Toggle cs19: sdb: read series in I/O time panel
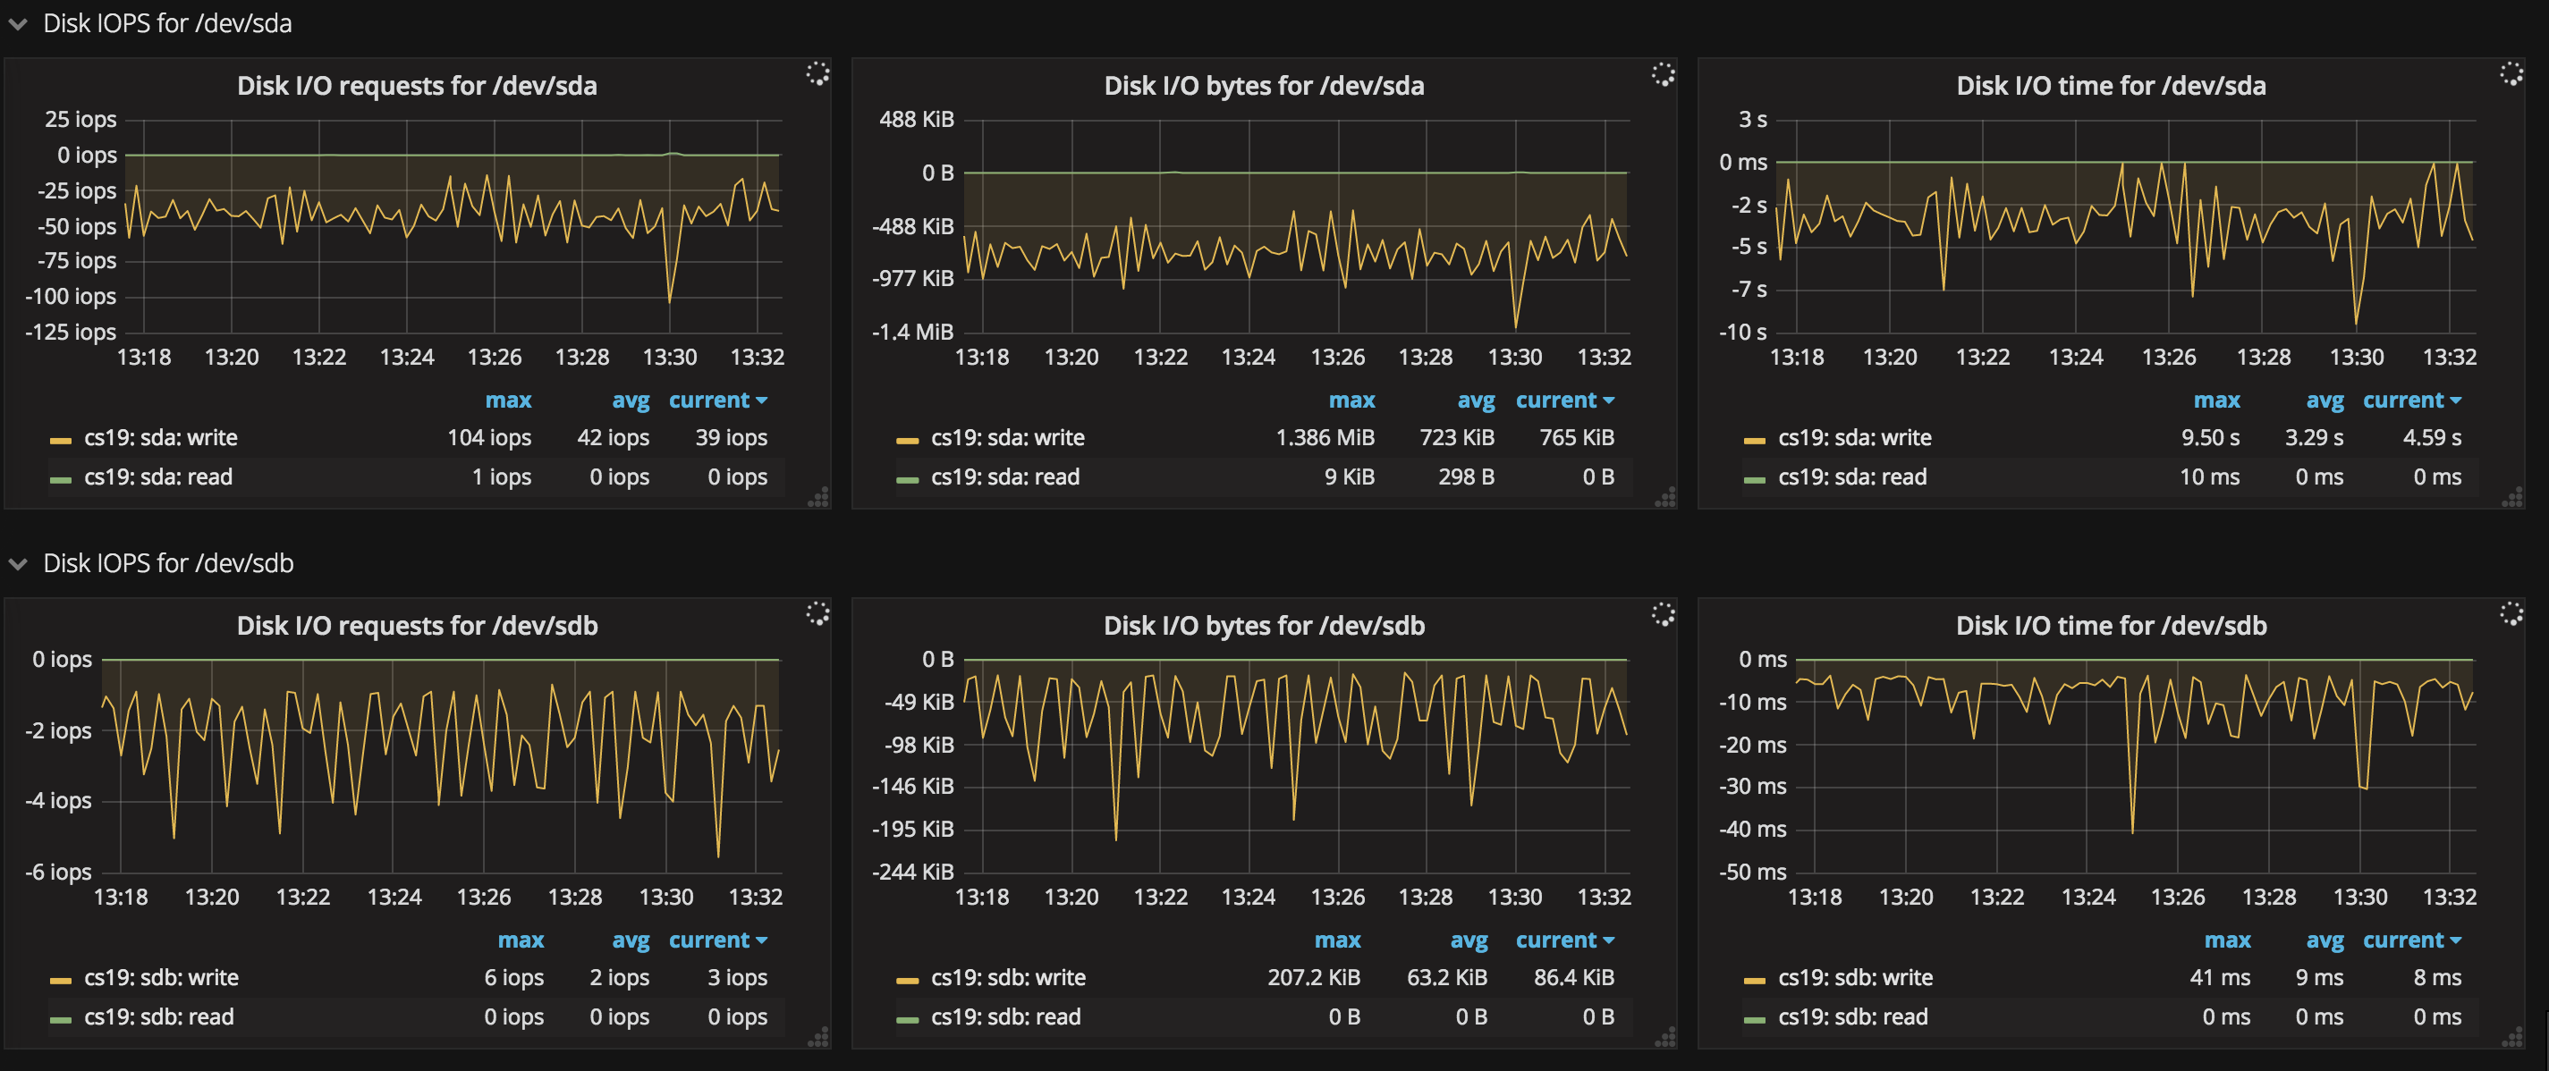Screen dimensions: 2549x1071 (x=1853, y=1016)
